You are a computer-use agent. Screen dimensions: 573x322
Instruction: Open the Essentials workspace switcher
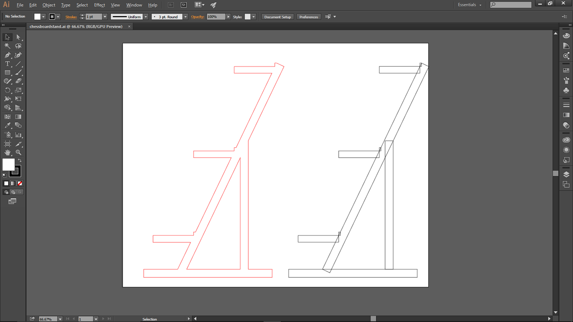coord(469,5)
